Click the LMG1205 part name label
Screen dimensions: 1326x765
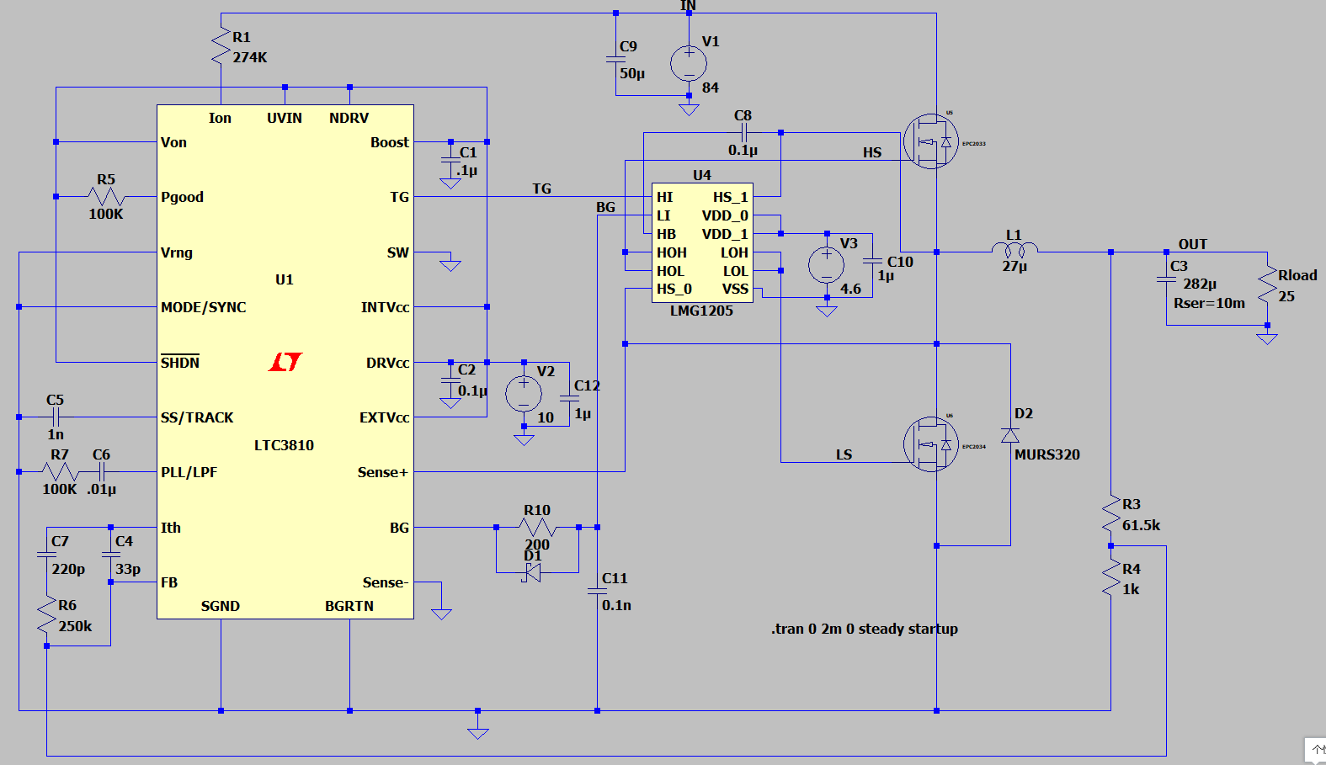(701, 311)
